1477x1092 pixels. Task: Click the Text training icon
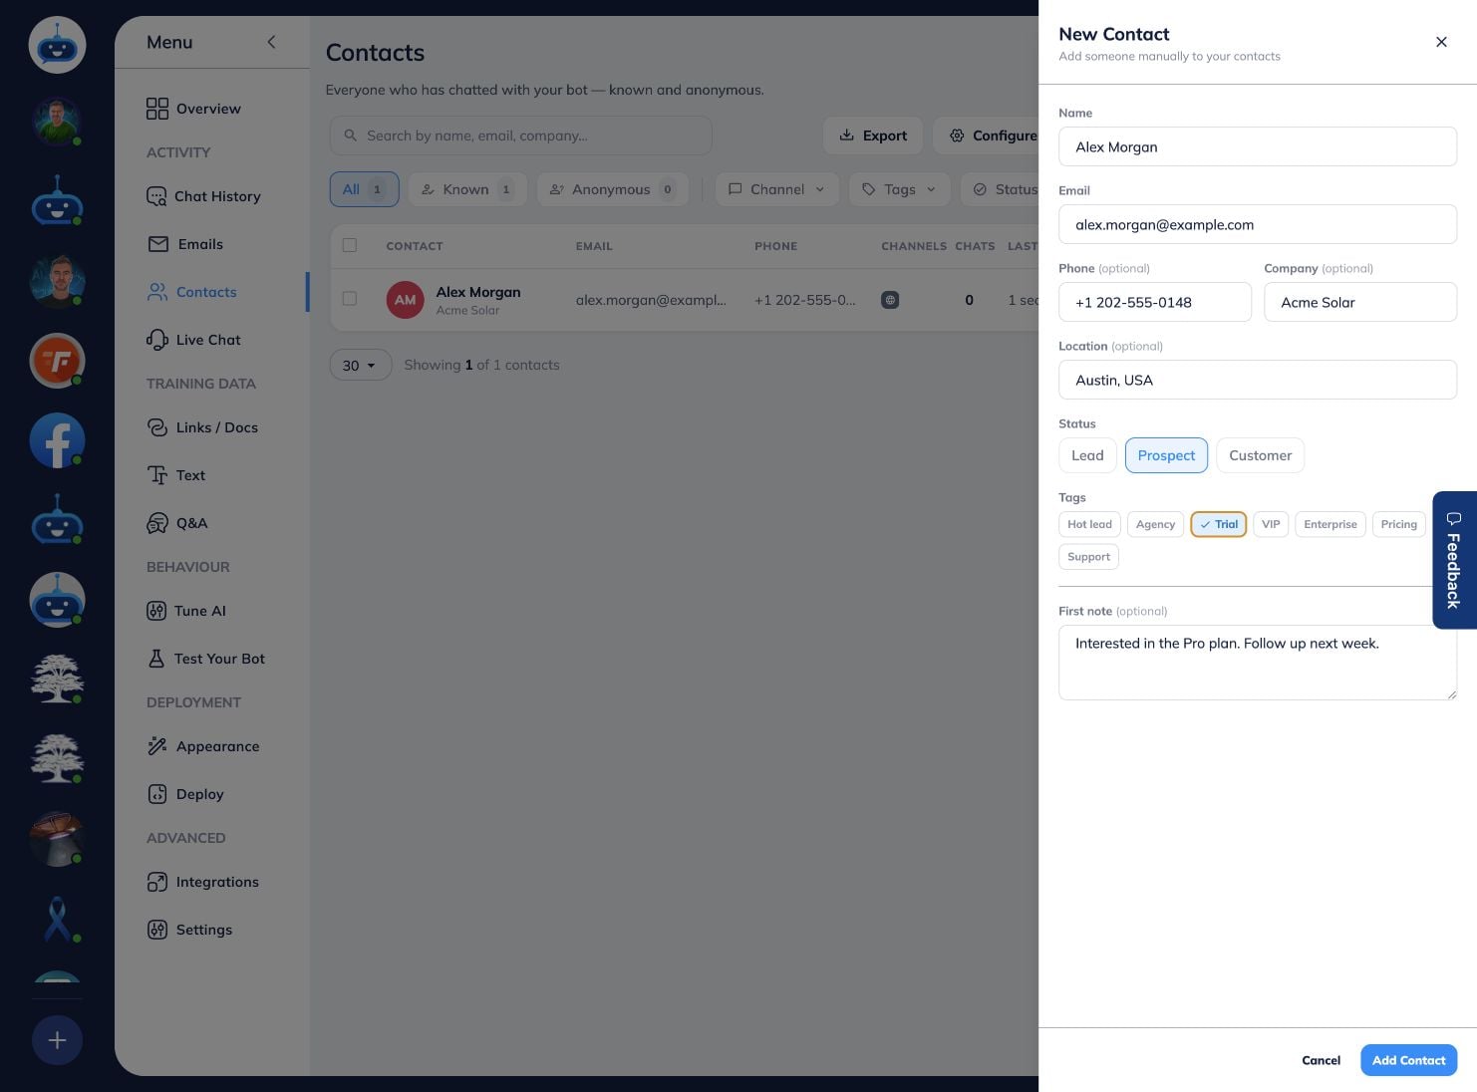coord(157,475)
